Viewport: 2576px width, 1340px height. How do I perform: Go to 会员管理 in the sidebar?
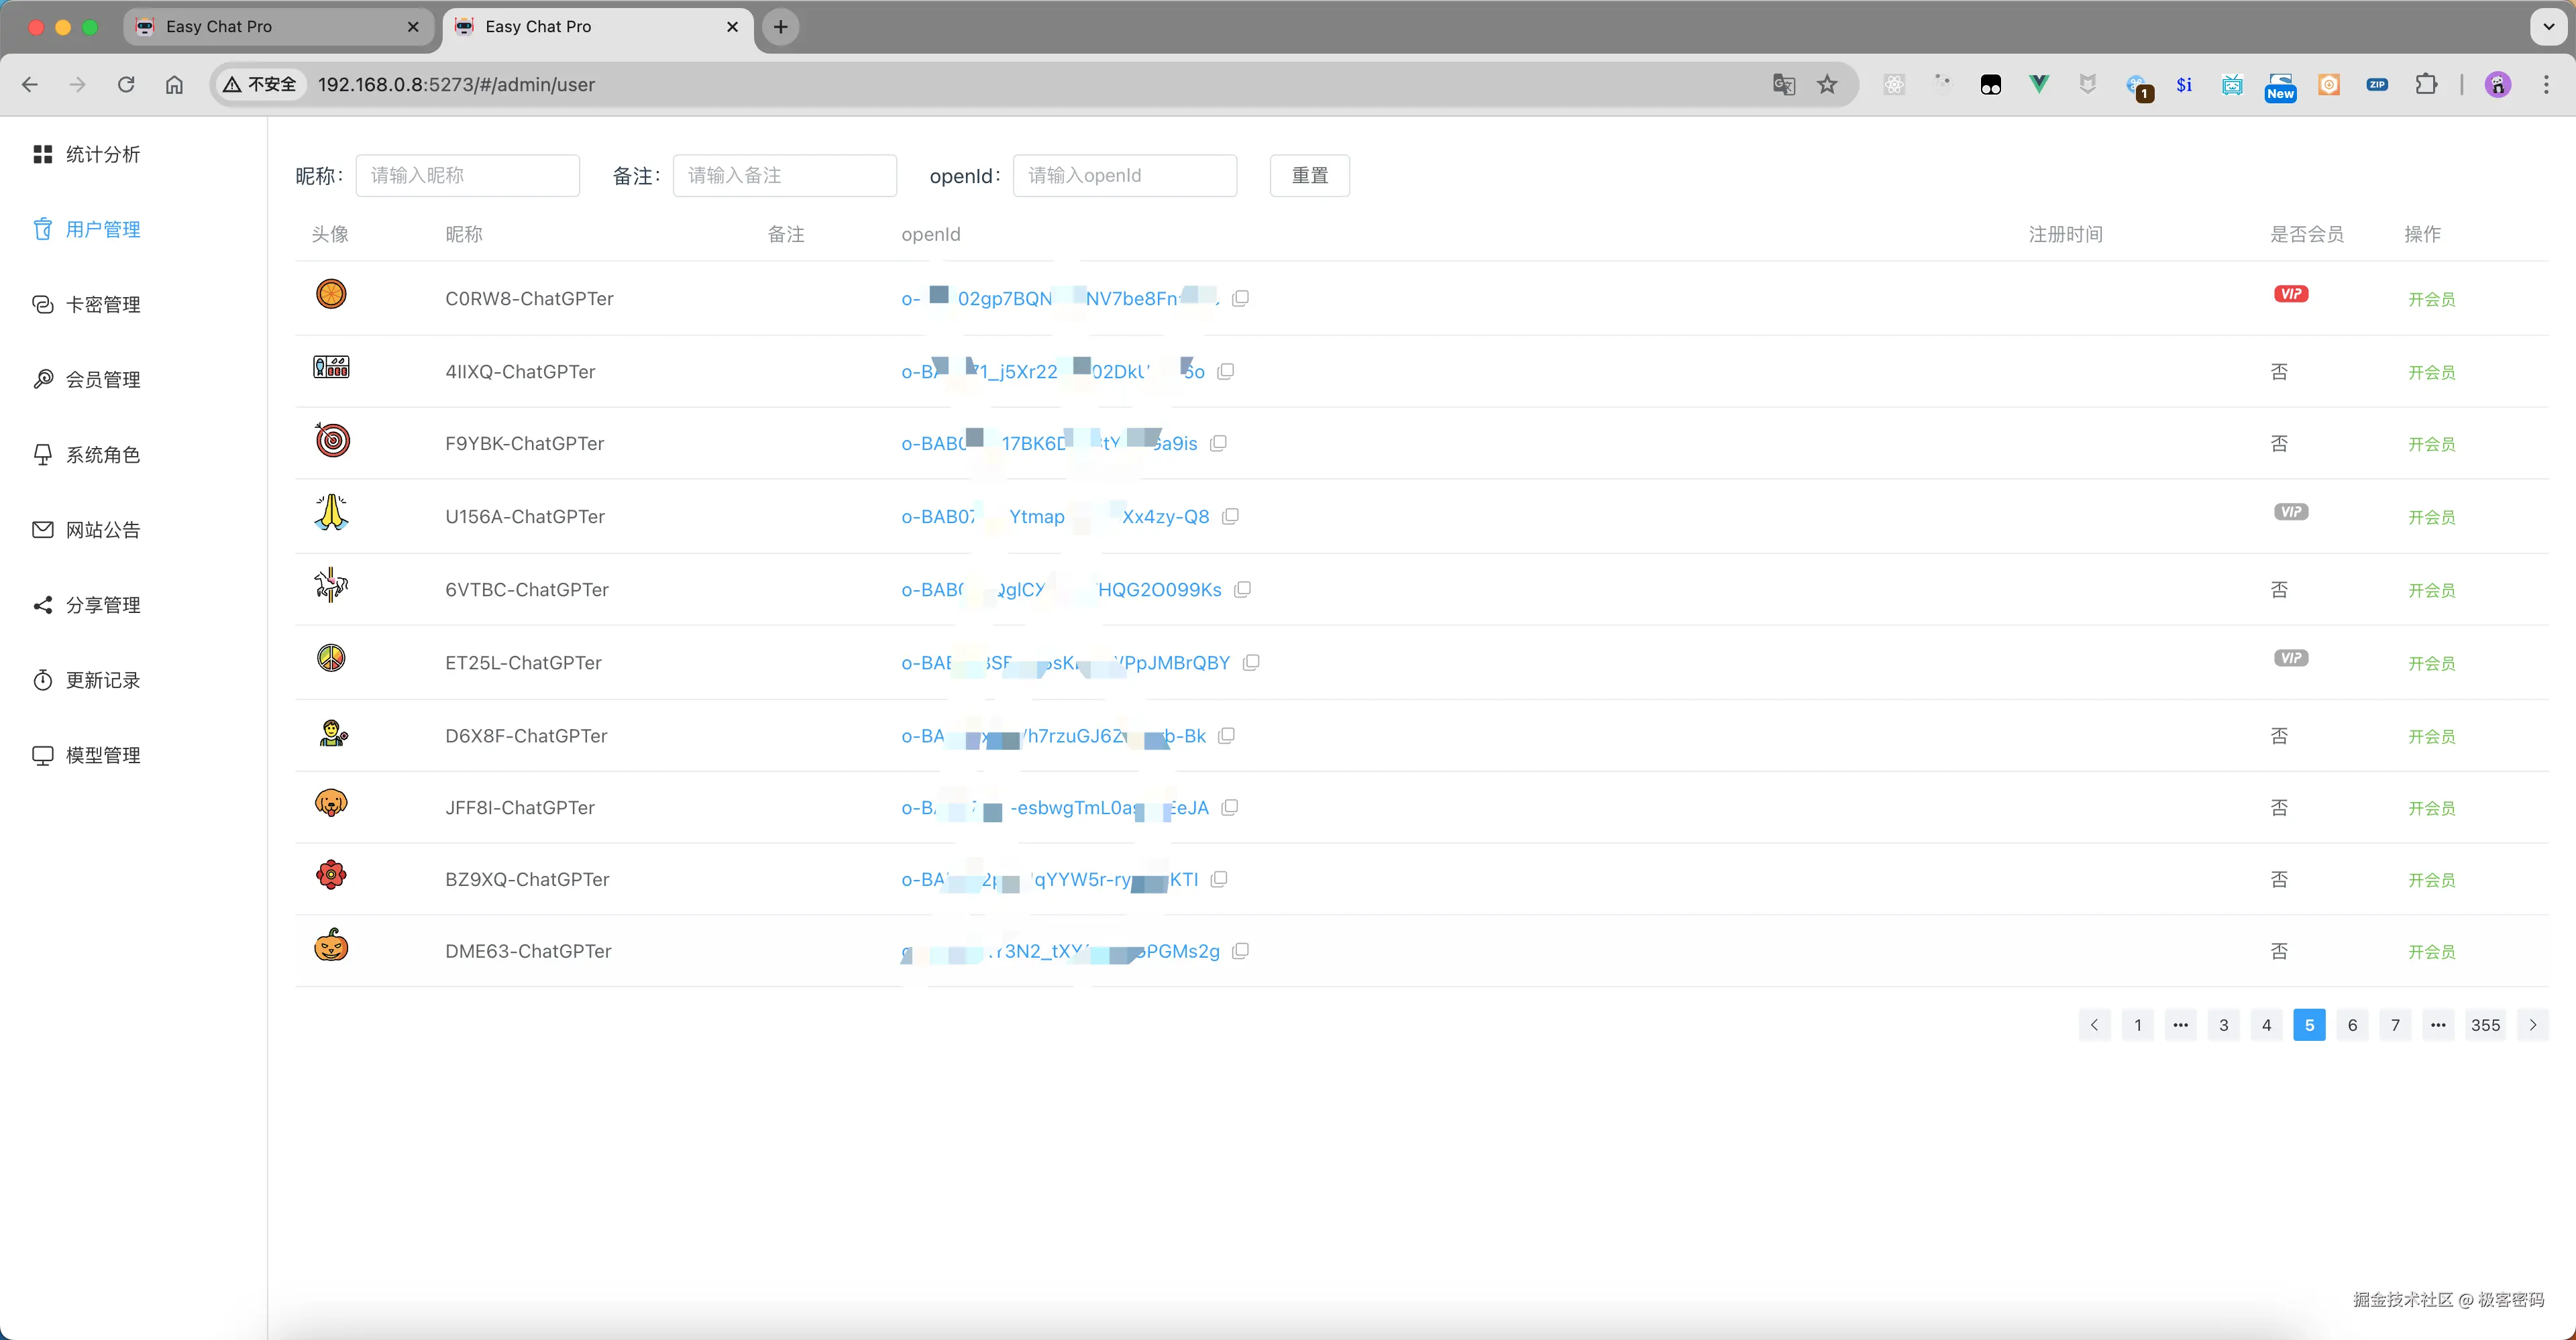click(x=102, y=379)
